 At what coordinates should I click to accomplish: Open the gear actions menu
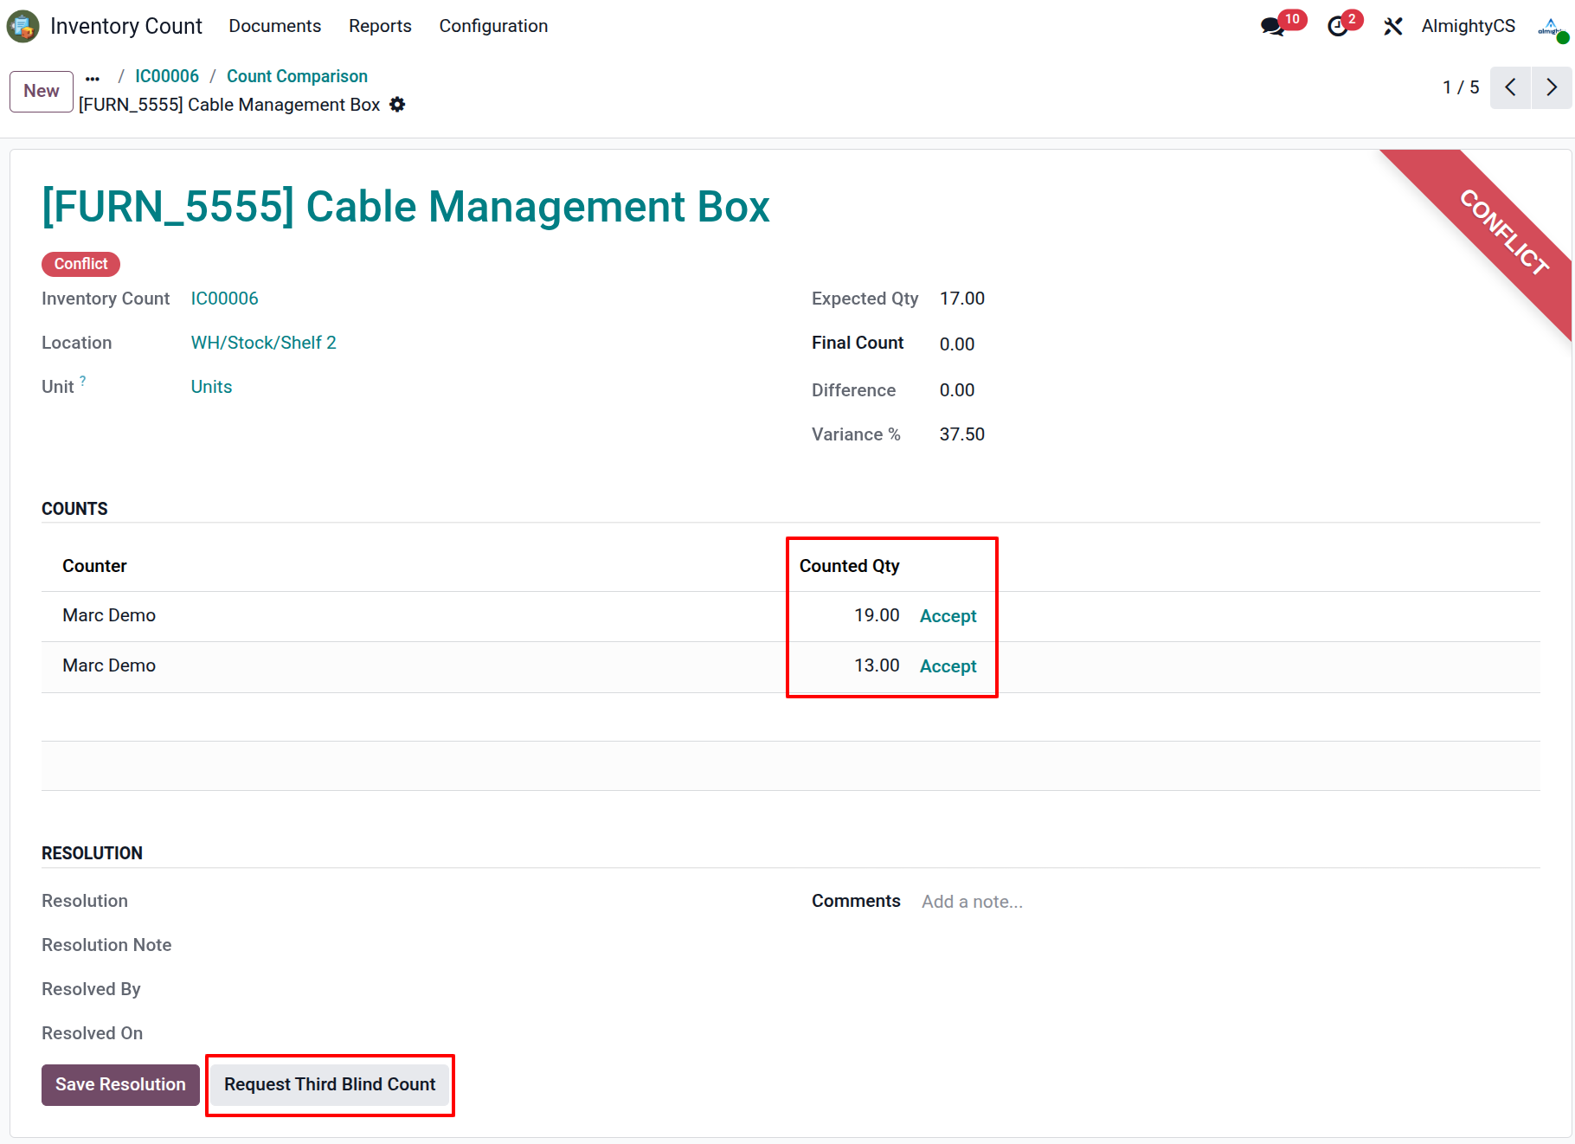[397, 105]
